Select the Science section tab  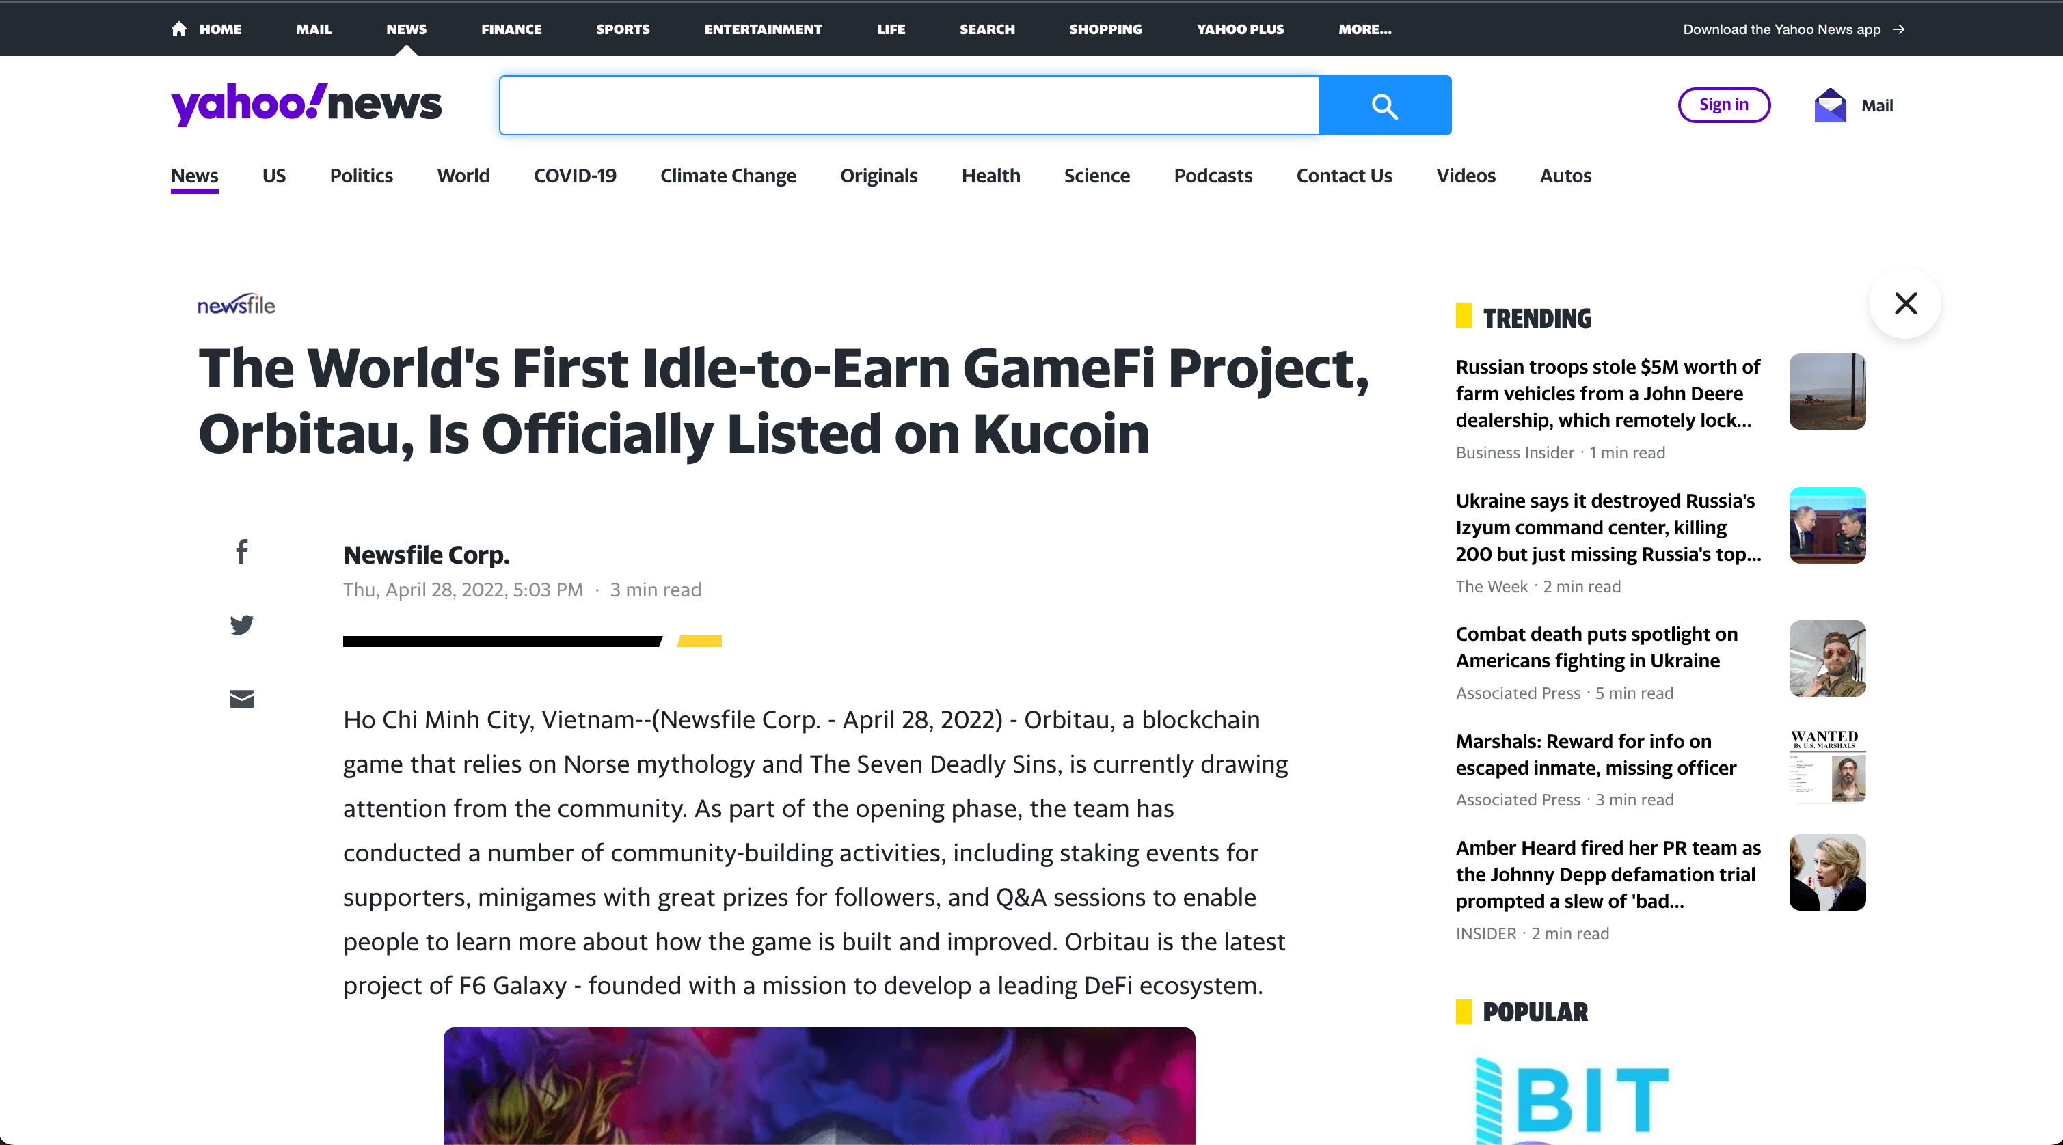point(1097,176)
